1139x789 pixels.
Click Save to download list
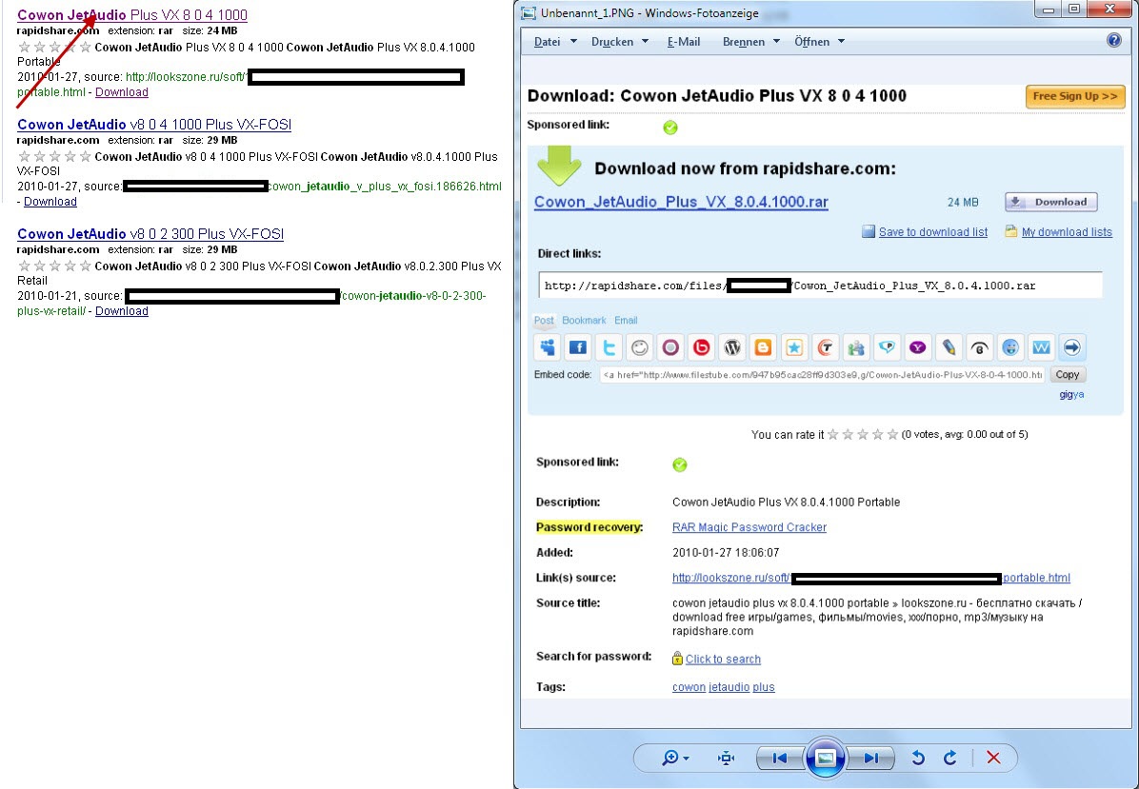point(932,232)
